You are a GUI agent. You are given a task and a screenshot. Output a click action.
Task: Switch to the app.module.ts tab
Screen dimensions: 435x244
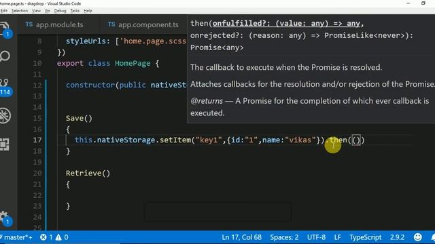(x=54, y=24)
